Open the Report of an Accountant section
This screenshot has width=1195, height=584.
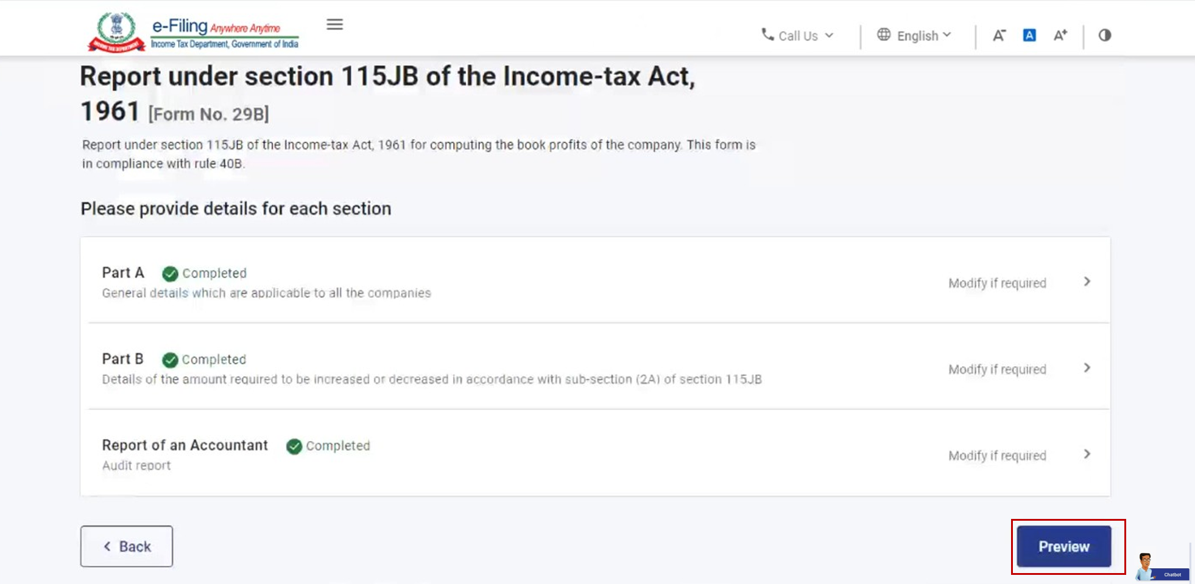[185, 445]
